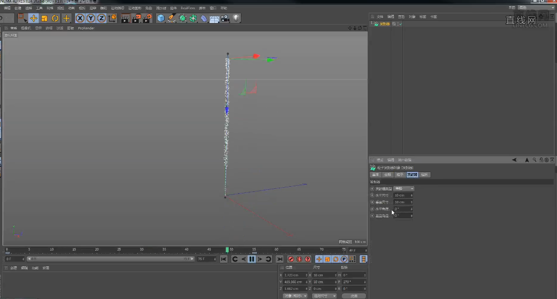
Task: Click the keyframe selection question-mark button
Action: click(307, 259)
